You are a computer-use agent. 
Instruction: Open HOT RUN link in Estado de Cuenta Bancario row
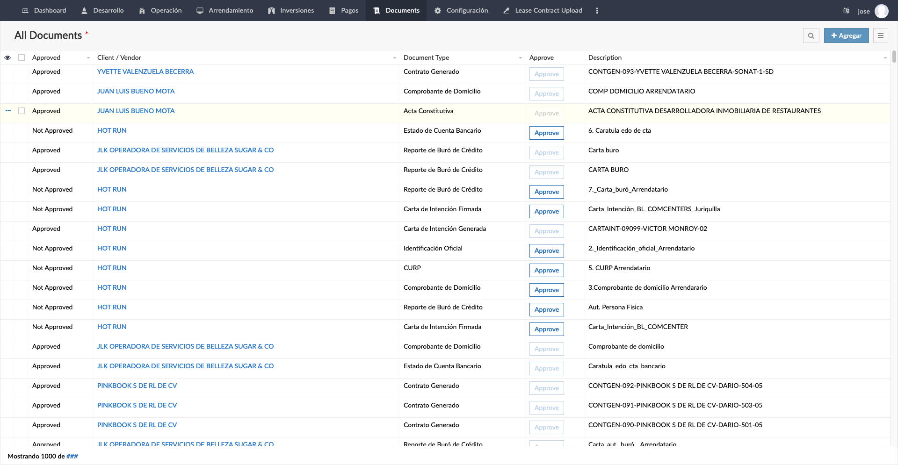coord(112,130)
